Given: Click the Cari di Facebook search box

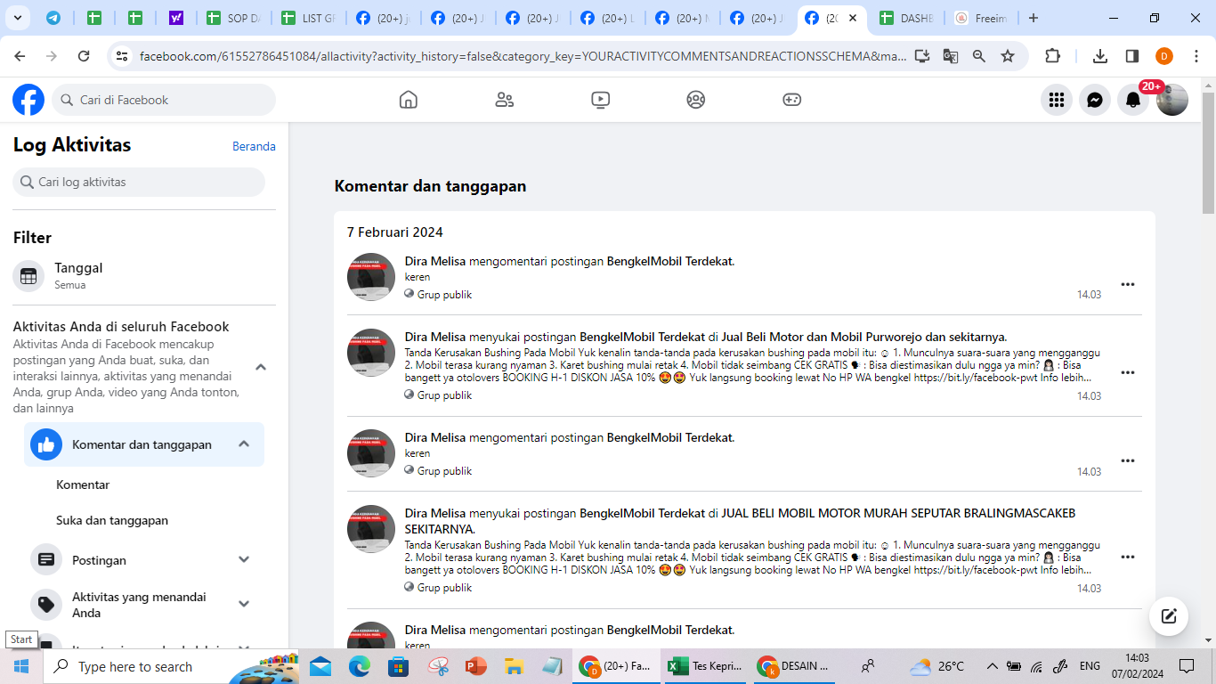Looking at the screenshot, I should pyautogui.click(x=164, y=100).
